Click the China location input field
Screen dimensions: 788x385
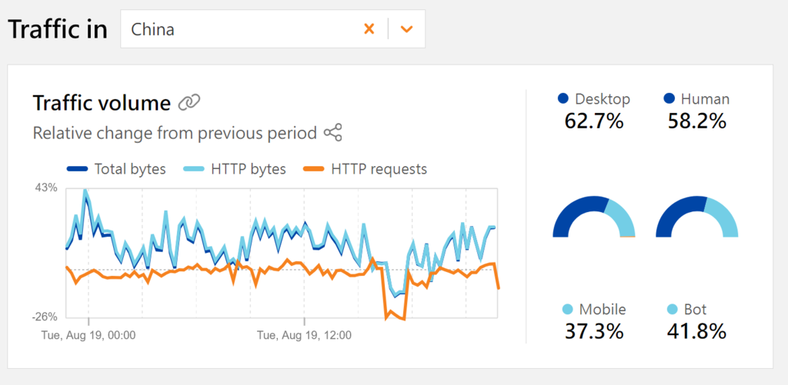239,29
